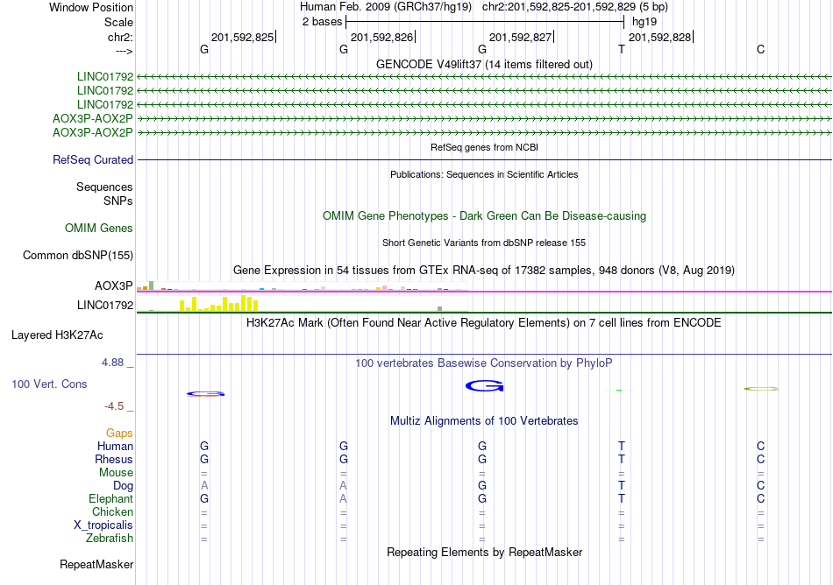Click the position label 201,592,825

pos(242,37)
